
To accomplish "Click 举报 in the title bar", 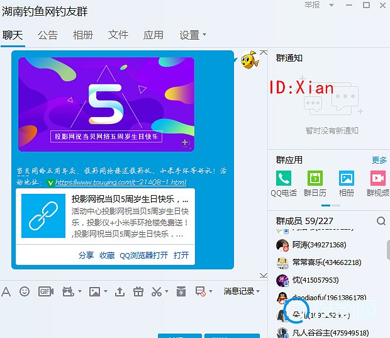I will coord(312,5).
